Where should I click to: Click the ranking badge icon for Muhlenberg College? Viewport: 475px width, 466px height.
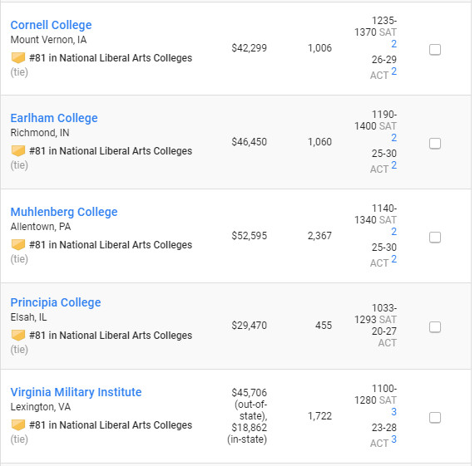pos(18,245)
